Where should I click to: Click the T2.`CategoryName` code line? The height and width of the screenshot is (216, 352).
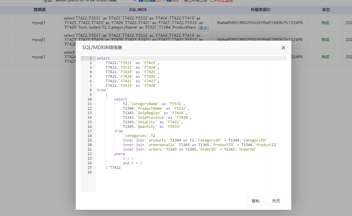coord(154,104)
